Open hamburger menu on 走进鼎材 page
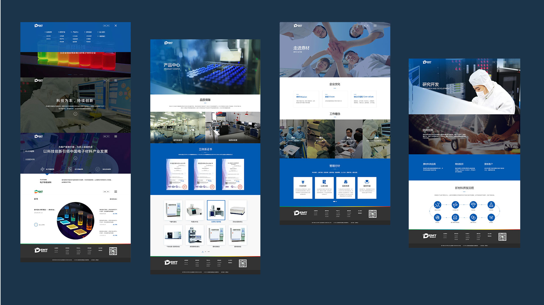This screenshot has width=544, height=305. (375, 26)
